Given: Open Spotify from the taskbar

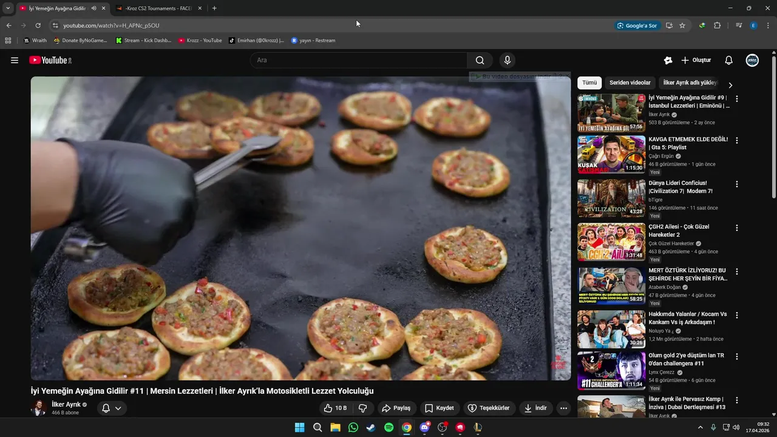Looking at the screenshot, I should pos(389,427).
